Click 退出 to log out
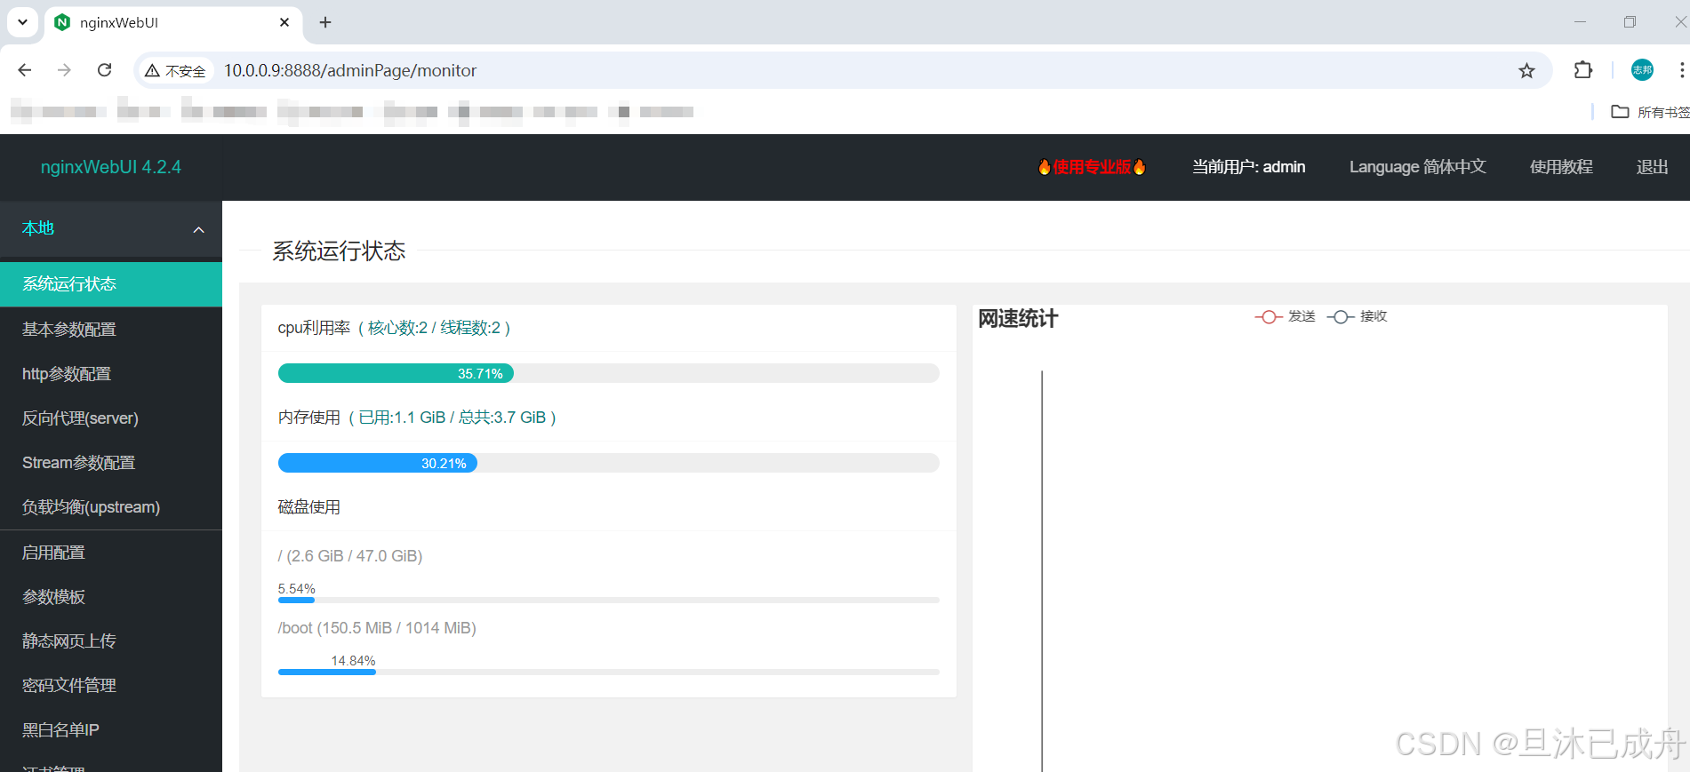 pos(1652,167)
